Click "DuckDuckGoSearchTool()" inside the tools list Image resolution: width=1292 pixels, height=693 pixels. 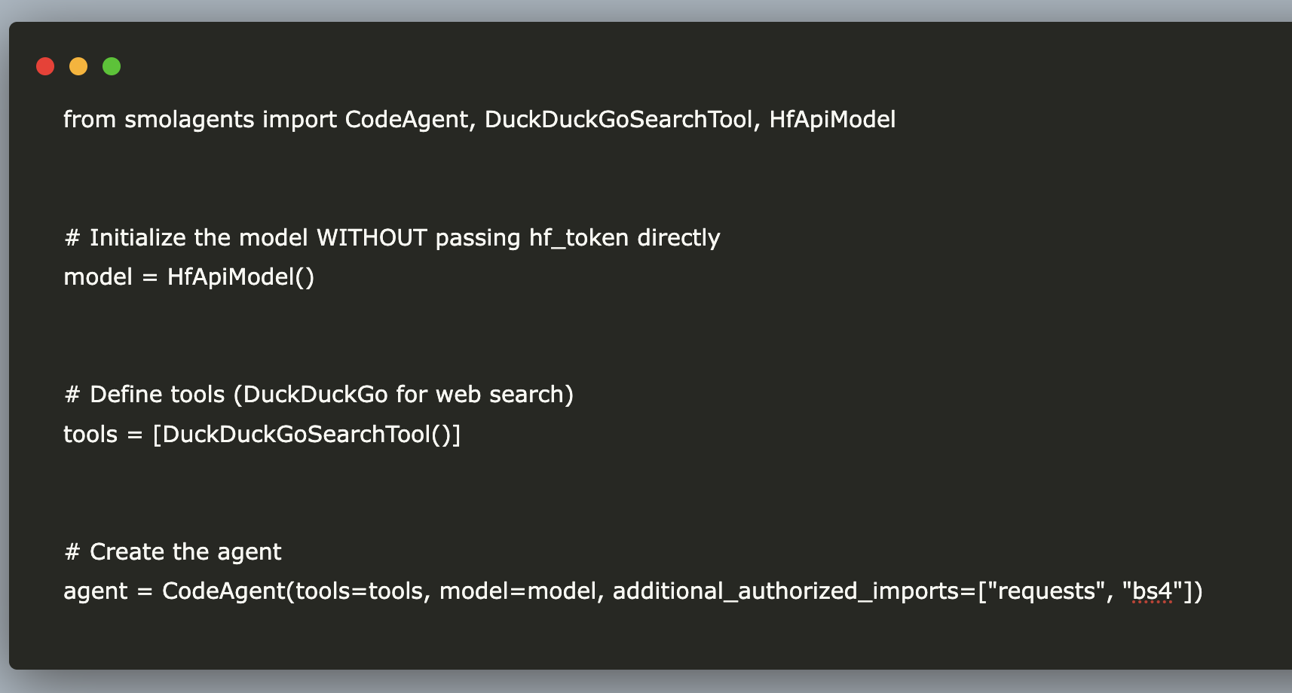click(x=307, y=435)
